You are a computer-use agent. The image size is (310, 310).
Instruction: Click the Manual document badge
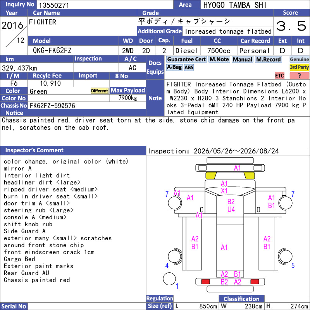point(243,60)
